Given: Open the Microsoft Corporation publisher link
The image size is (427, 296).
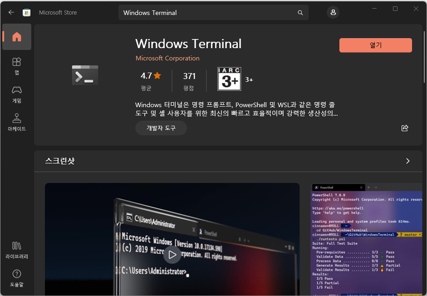Looking at the screenshot, I should coord(167,58).
